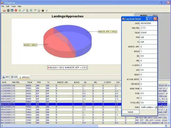Click the red airplane icon in the toolbar
171x128 pixels.
pos(4,11)
